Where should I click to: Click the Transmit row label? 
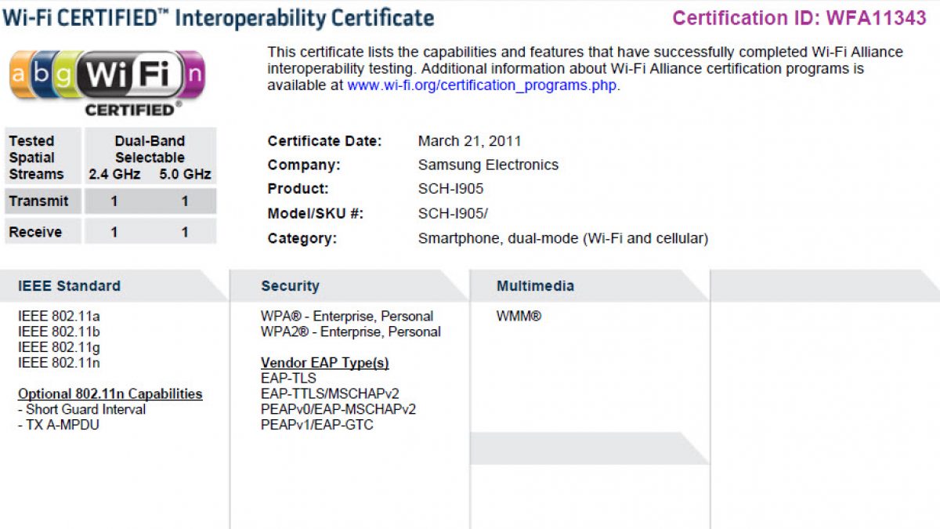(39, 201)
